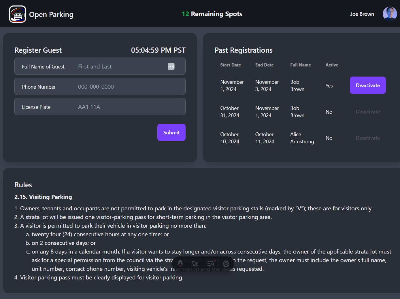
Task: Click the Open Parking car logo
Action: pyautogui.click(x=17, y=14)
